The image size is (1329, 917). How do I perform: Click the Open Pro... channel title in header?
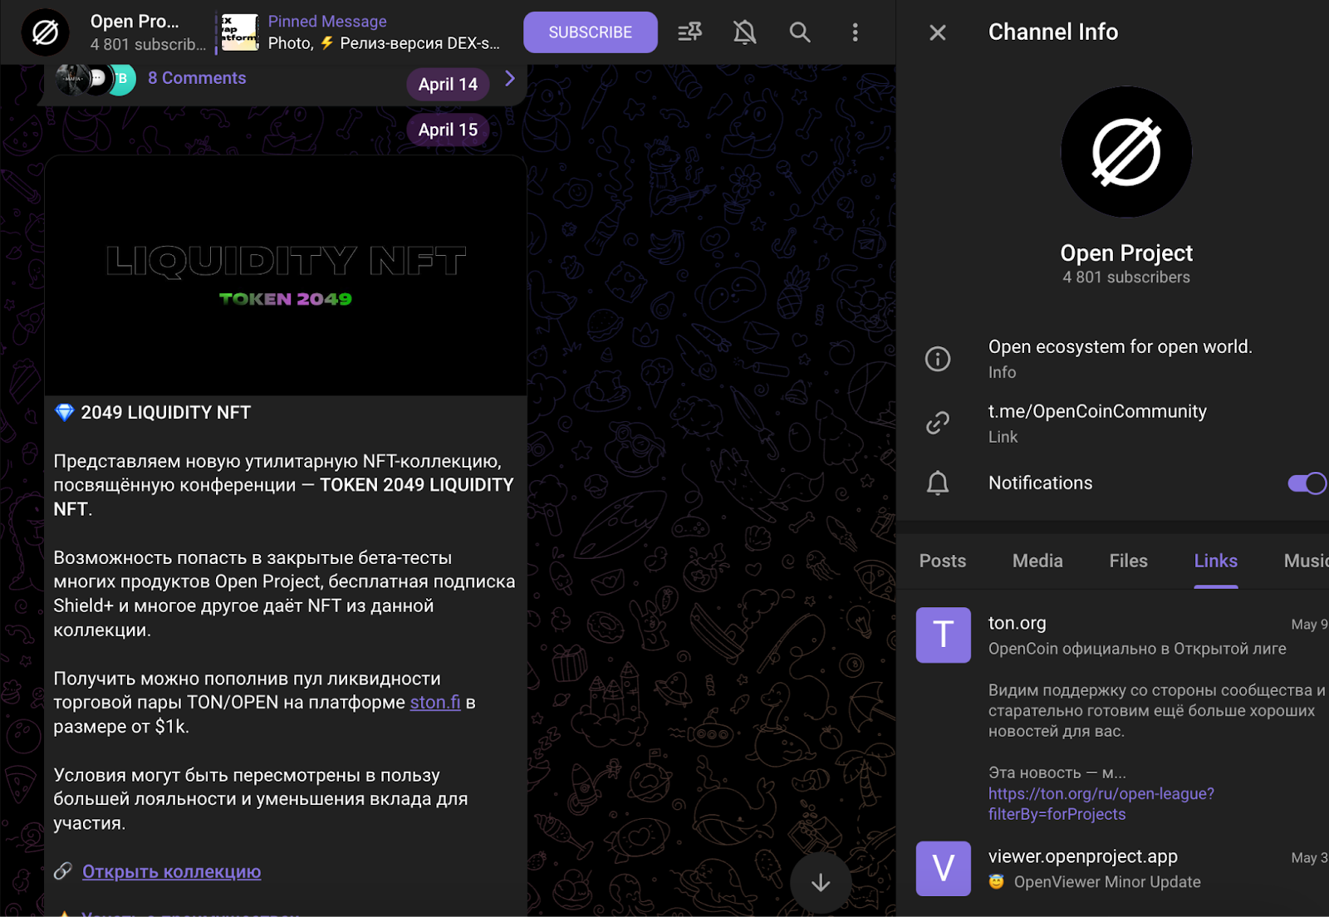135,22
